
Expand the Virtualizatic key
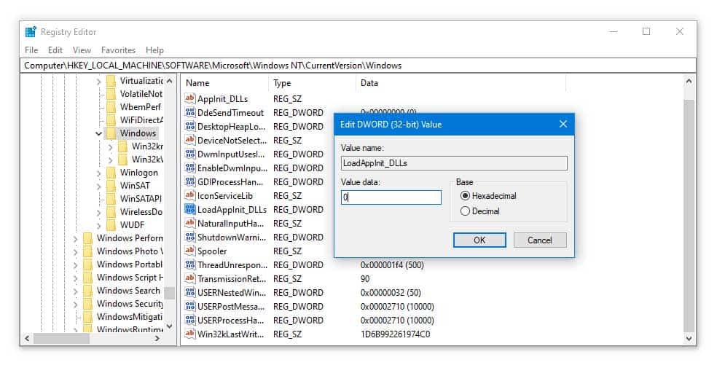(99, 82)
